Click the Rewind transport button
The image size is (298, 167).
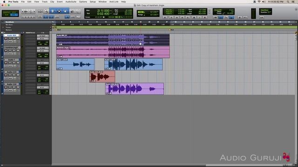click(177, 17)
